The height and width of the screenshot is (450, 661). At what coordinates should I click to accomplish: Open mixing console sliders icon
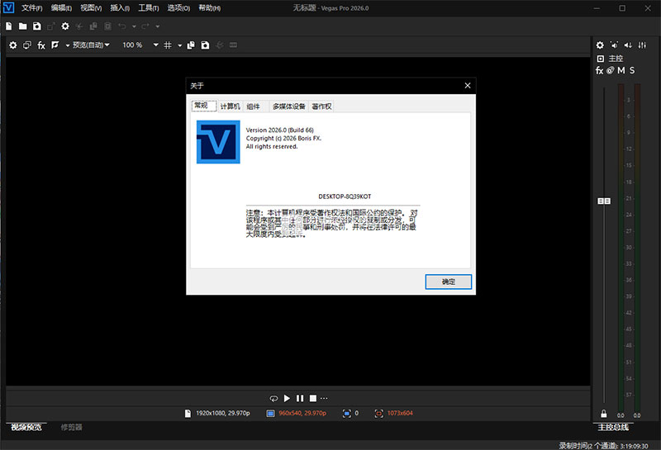tap(642, 45)
